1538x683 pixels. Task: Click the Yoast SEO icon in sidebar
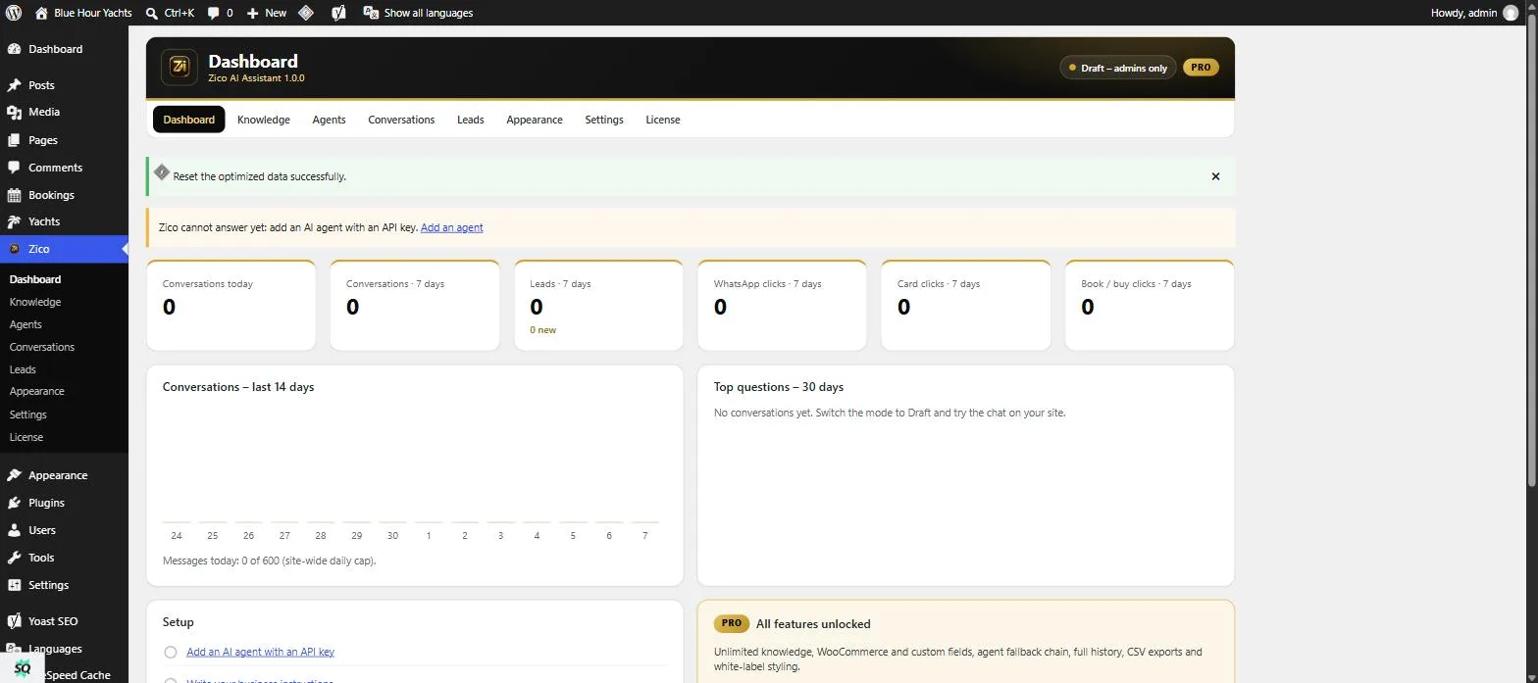pyautogui.click(x=14, y=621)
